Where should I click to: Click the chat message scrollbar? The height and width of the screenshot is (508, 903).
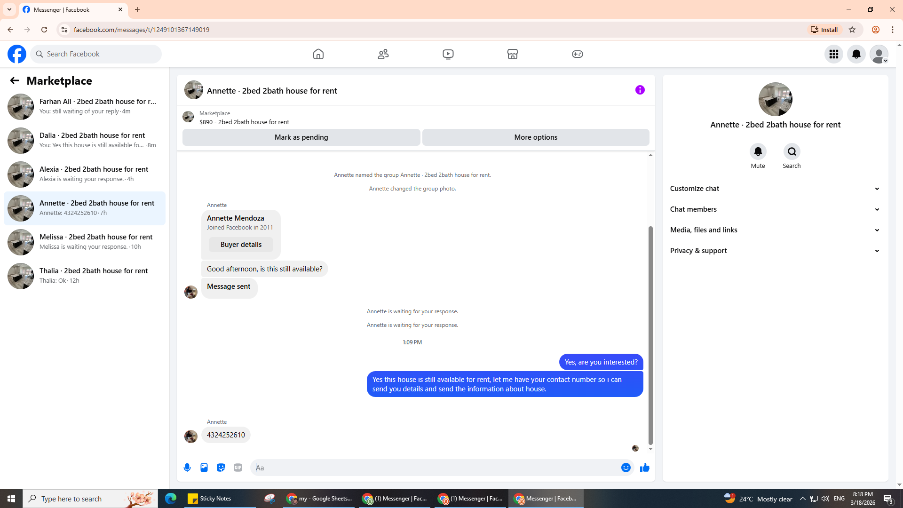(650, 335)
